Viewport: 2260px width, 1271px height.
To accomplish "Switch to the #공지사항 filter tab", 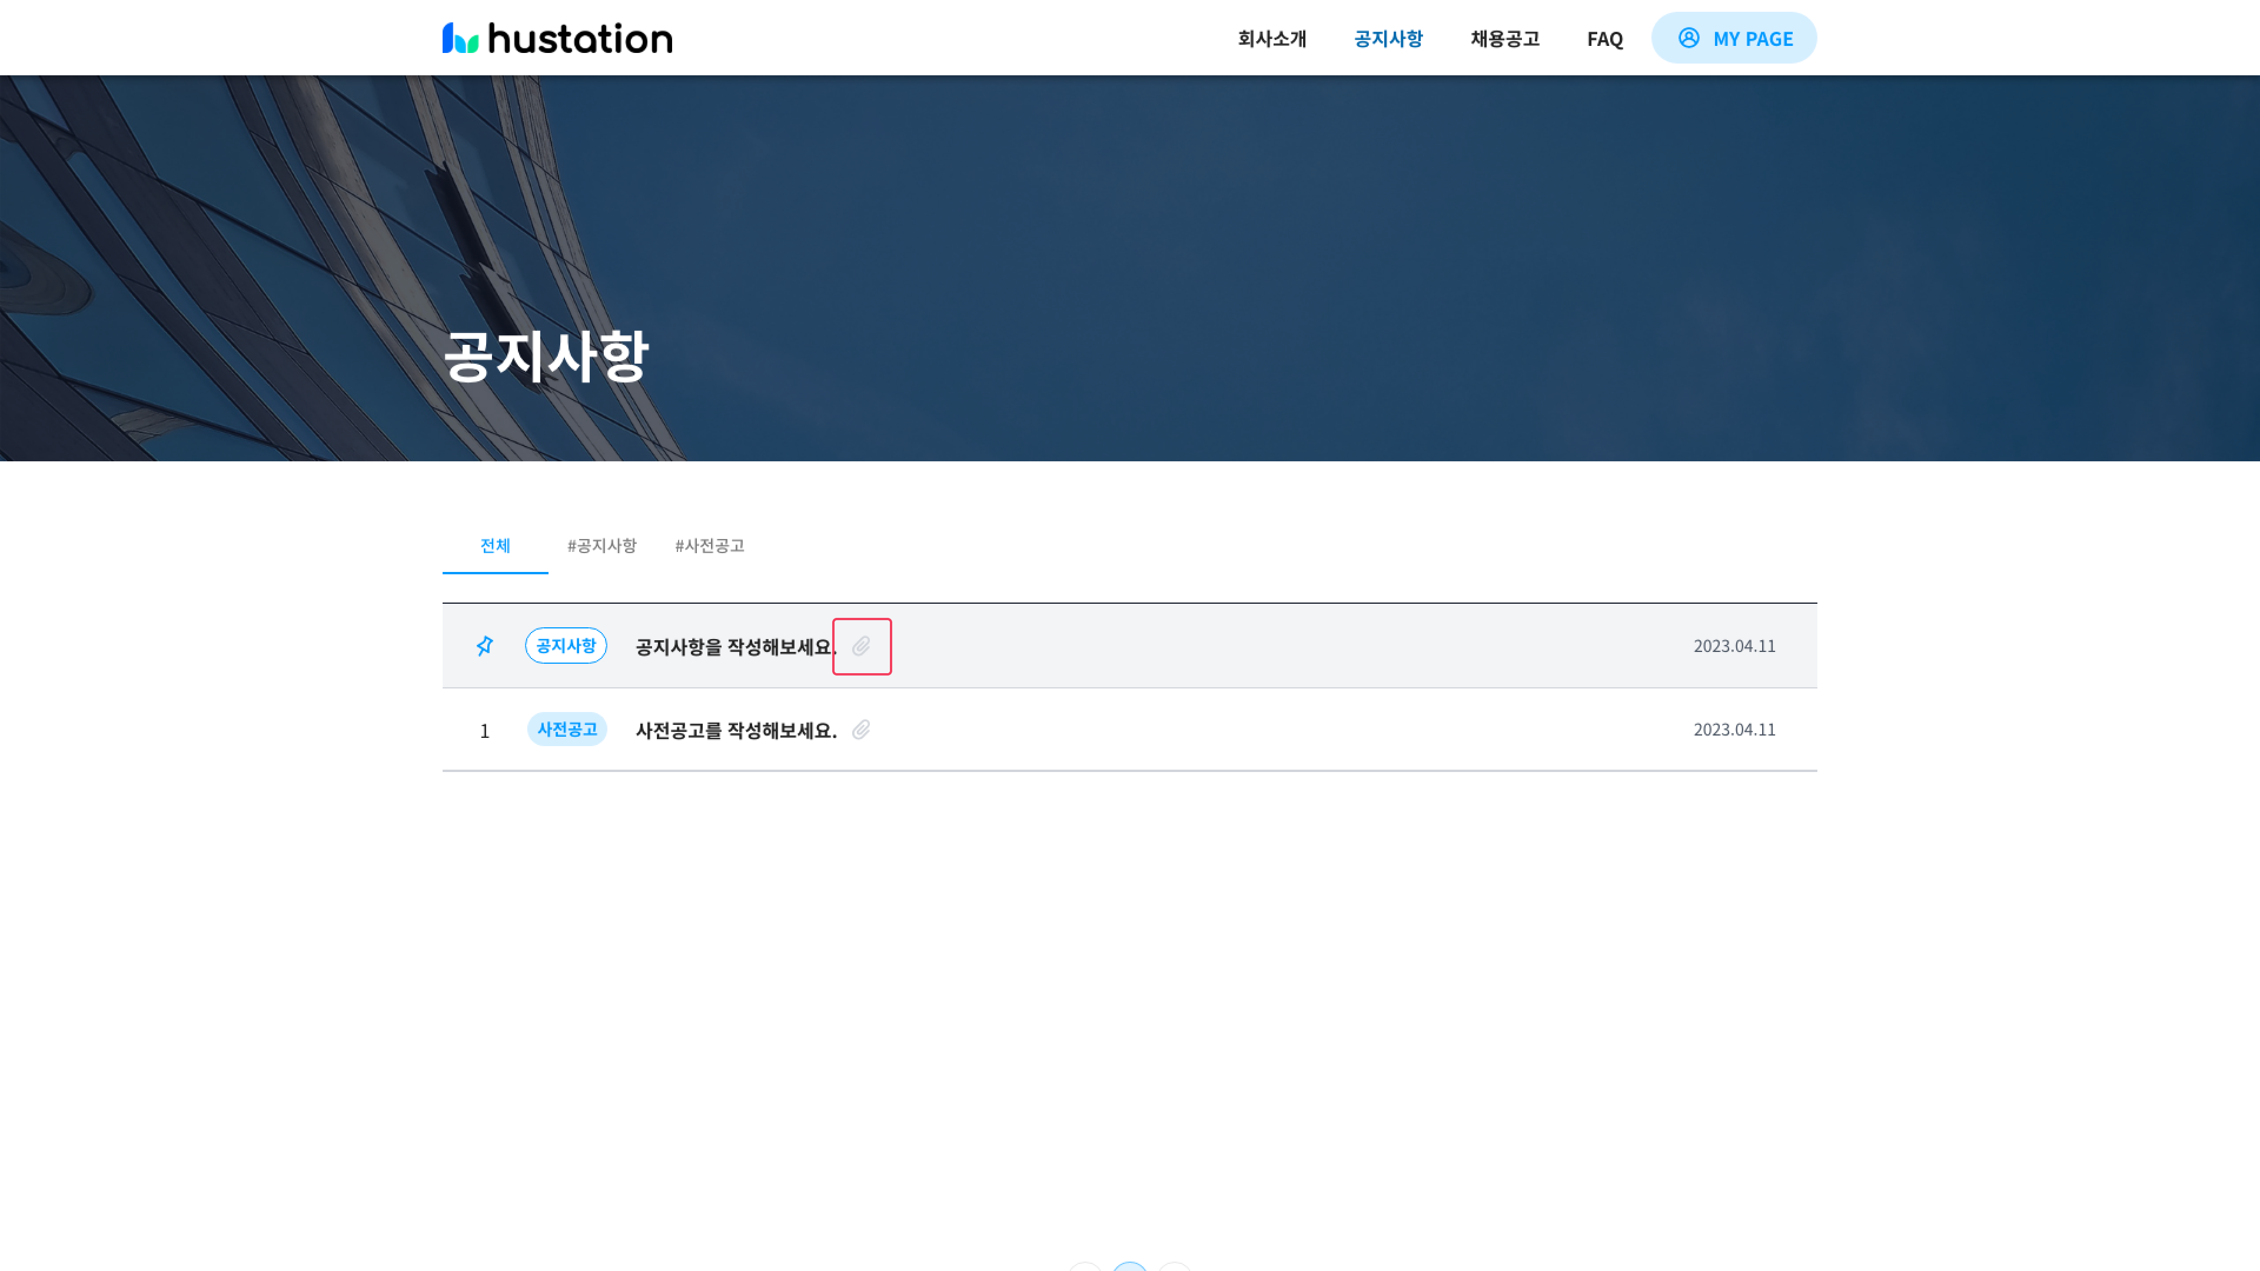I will click(602, 545).
